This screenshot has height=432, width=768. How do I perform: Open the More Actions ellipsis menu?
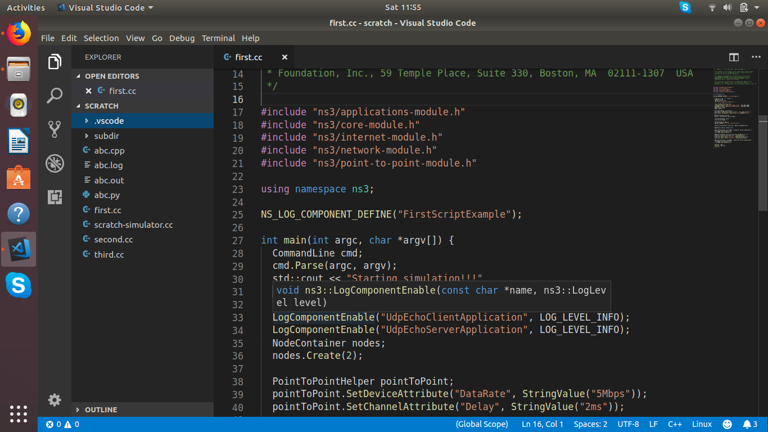pos(756,57)
